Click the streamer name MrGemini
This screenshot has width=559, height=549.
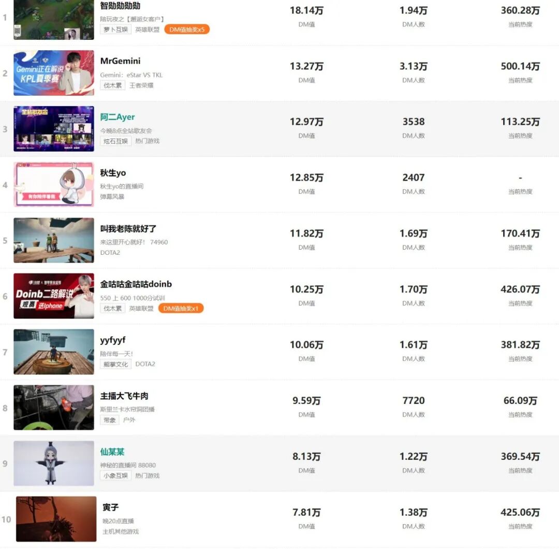click(120, 61)
